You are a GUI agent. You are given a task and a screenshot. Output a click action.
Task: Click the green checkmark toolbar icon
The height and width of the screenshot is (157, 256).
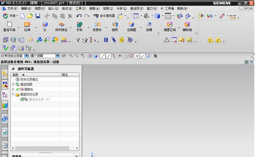point(5,48)
